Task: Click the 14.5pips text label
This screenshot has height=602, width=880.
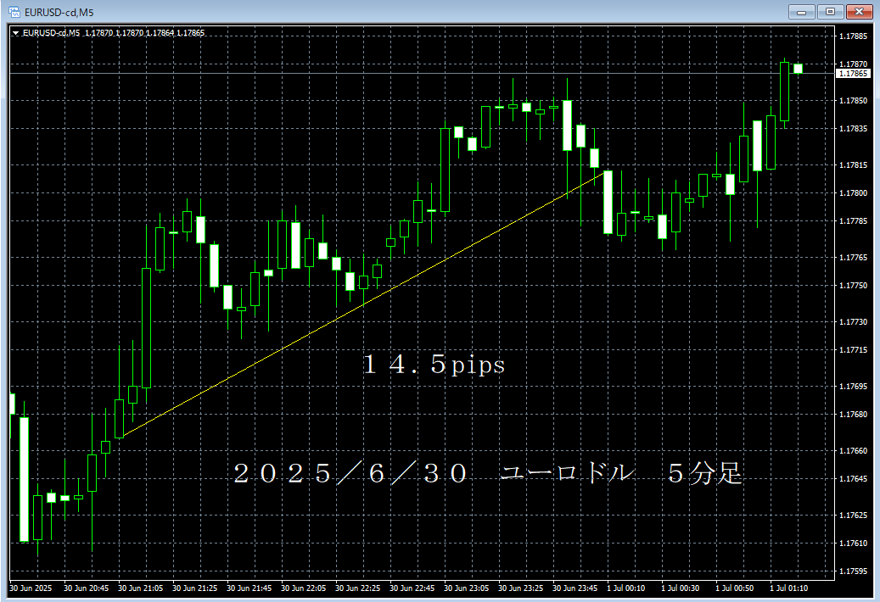Action: tap(434, 365)
